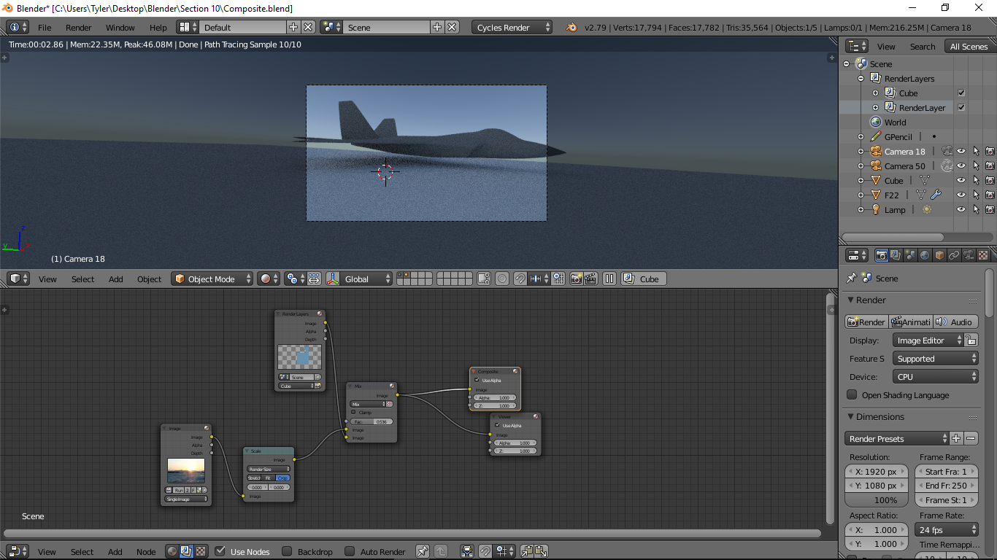
Task: Open the Render Presets dropdown
Action: [x=897, y=438]
